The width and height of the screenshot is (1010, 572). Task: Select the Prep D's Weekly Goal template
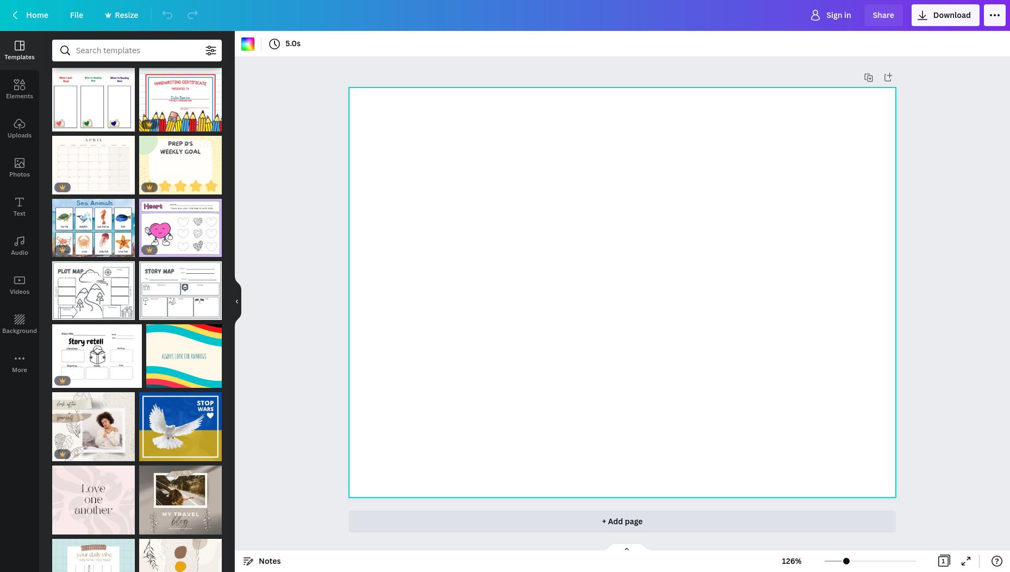point(180,165)
